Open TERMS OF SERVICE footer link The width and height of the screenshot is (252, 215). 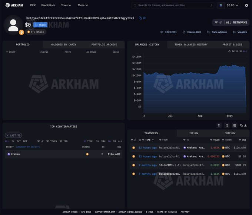point(167,212)
